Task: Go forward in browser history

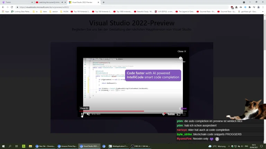Action: click(x=7, y=7)
